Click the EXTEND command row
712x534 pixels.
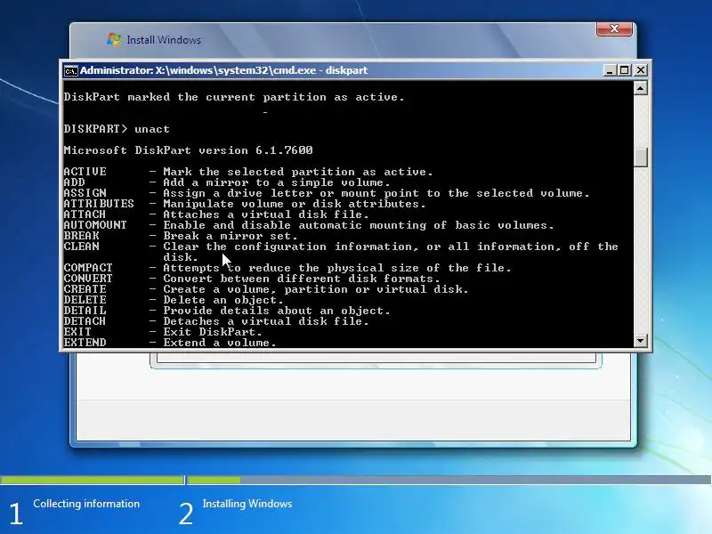170,343
